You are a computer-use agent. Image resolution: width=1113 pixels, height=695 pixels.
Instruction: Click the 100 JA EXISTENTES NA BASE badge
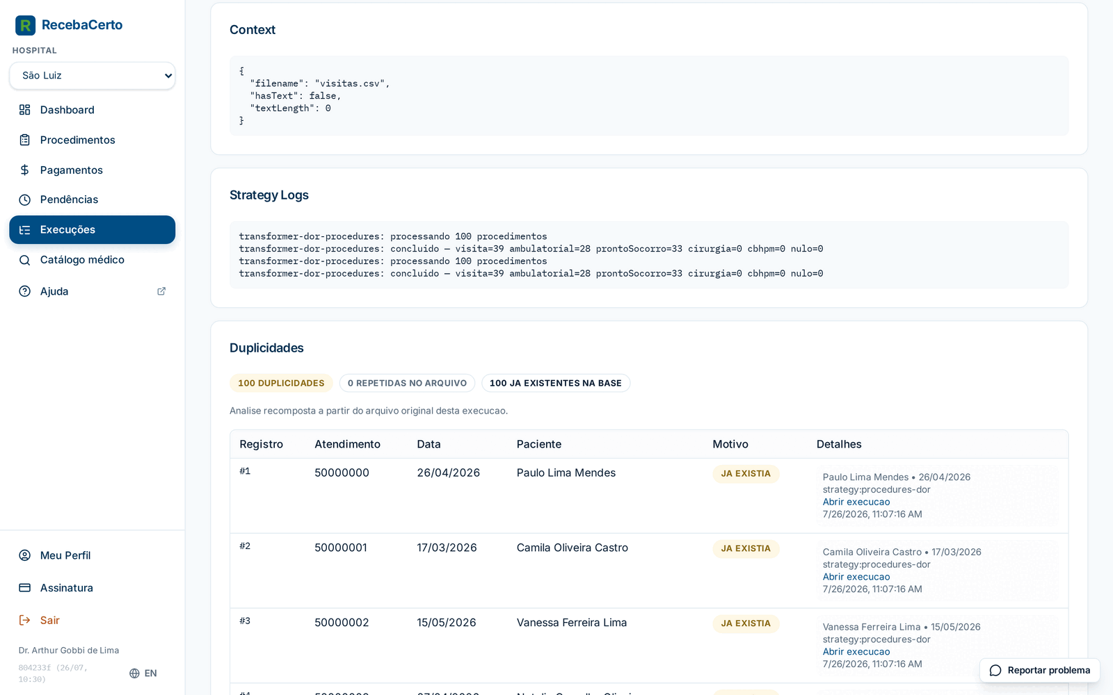pyautogui.click(x=556, y=383)
